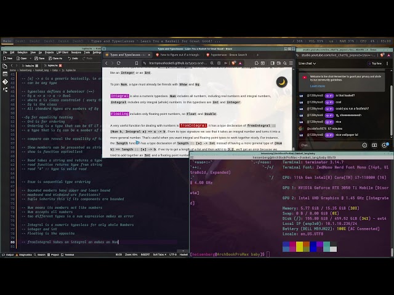
Task: Switch to the Desk1 workspace in top bar
Action: tap(20, 41)
